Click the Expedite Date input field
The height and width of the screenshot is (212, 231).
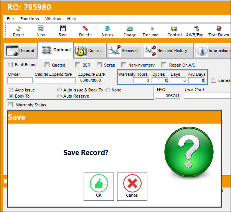tap(91, 80)
